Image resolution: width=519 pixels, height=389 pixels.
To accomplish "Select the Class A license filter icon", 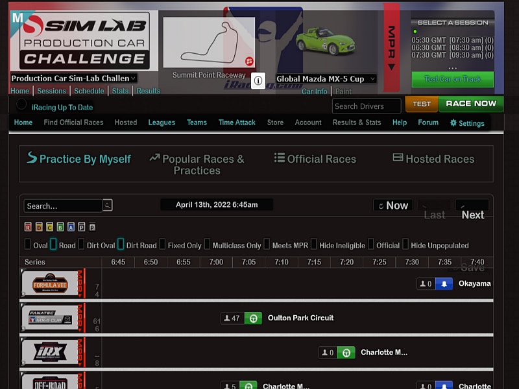I will (x=71, y=227).
